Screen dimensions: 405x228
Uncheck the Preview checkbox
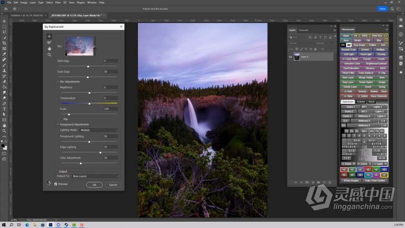click(56, 184)
